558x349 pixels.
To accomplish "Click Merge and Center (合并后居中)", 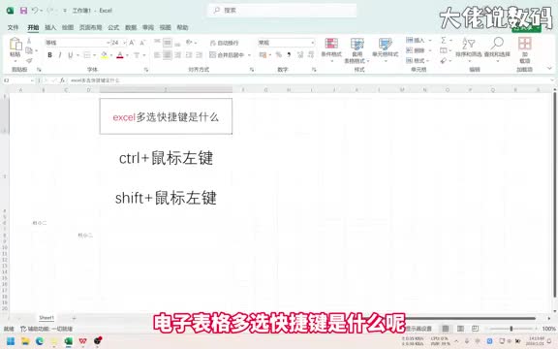I will 227,55.
